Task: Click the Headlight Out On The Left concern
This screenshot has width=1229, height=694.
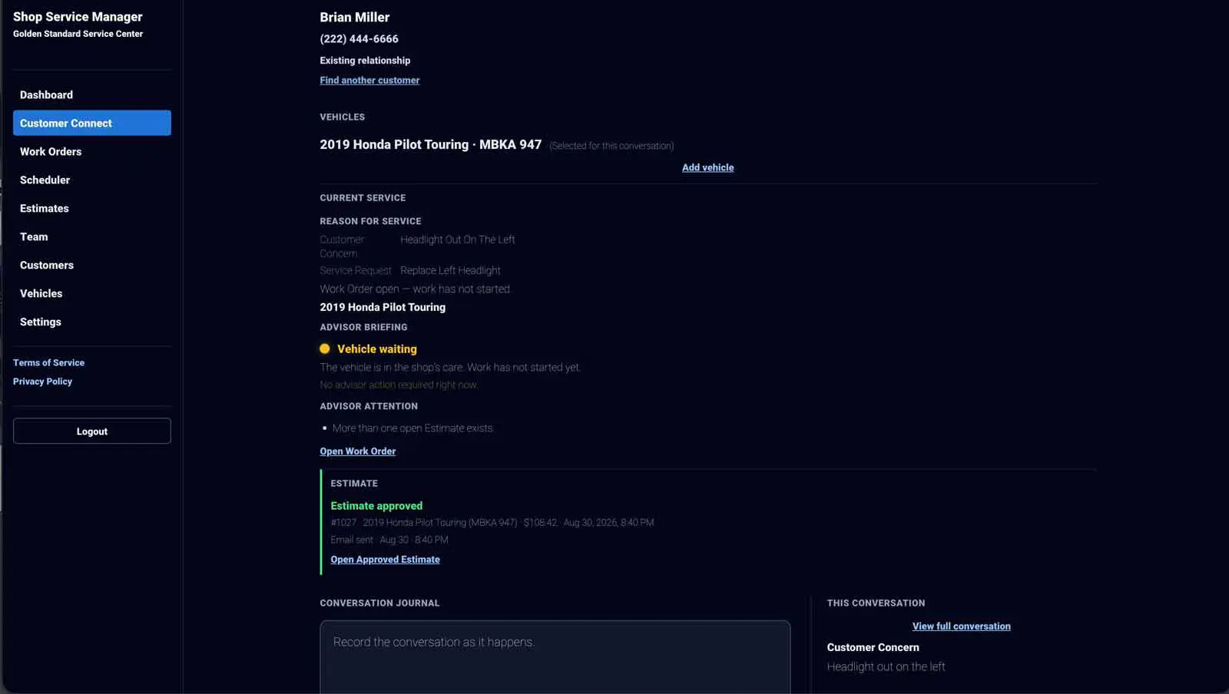Action: (x=458, y=240)
